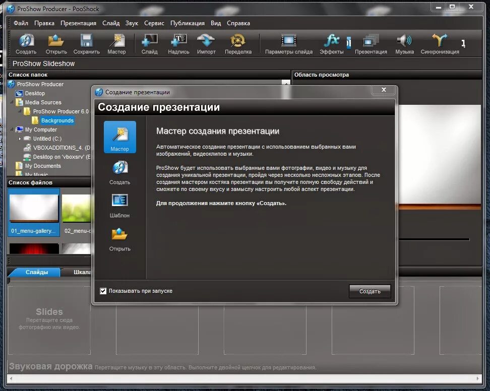Image resolution: width=490 pixels, height=391 pixels.
Task: Select Desktop on 'vboxsrv' network drive
Action: point(62,157)
